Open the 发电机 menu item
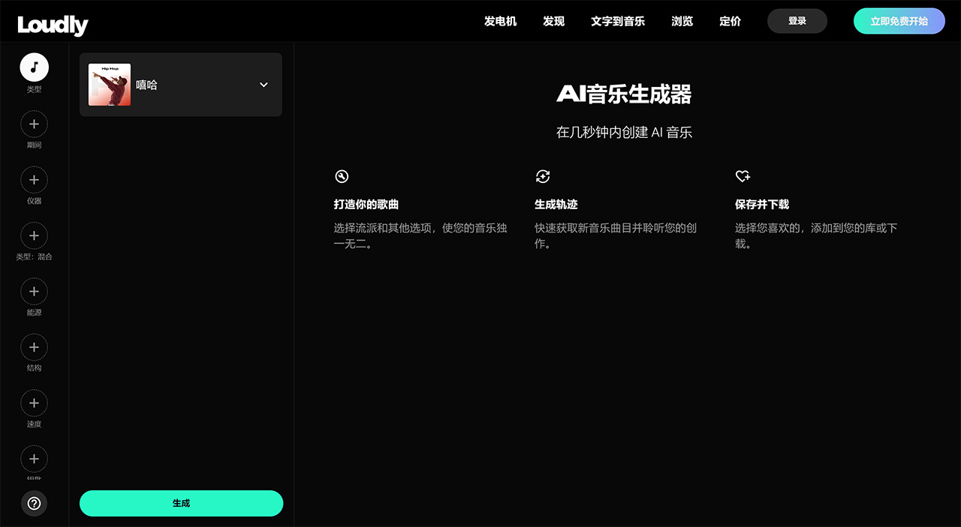961x527 pixels. coord(500,21)
